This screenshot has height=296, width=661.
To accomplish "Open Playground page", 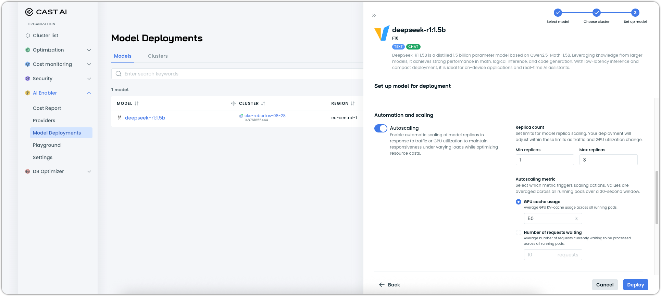I will [x=47, y=145].
